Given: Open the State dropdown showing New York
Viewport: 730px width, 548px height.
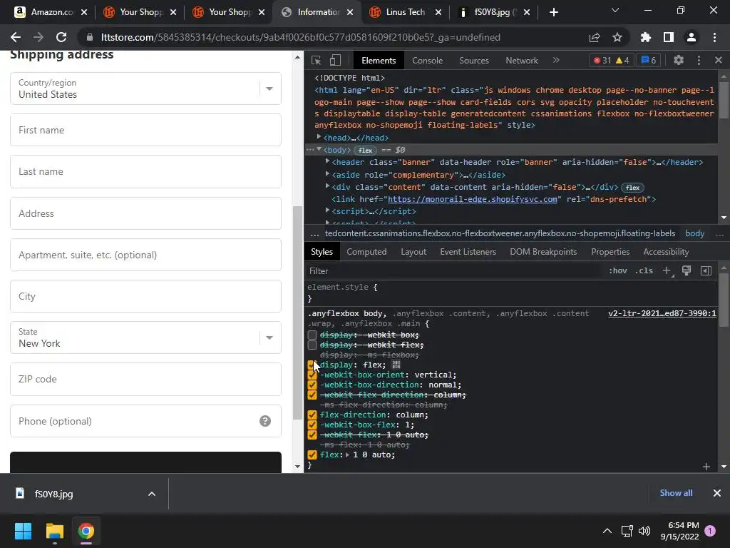Looking at the screenshot, I should tap(145, 338).
